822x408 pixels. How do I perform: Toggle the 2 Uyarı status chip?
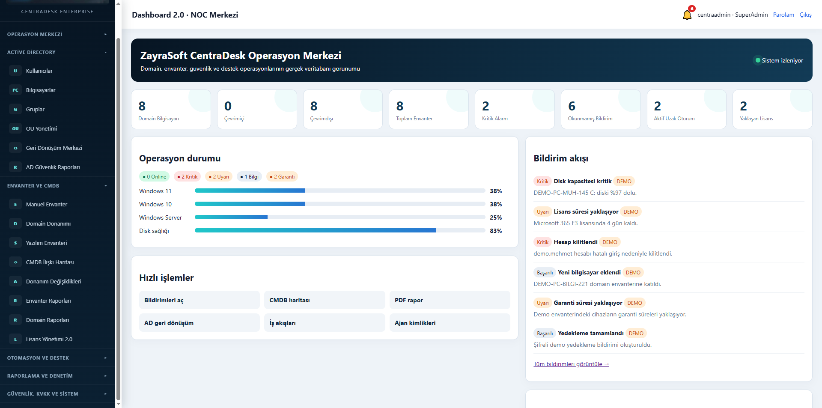[x=219, y=176]
